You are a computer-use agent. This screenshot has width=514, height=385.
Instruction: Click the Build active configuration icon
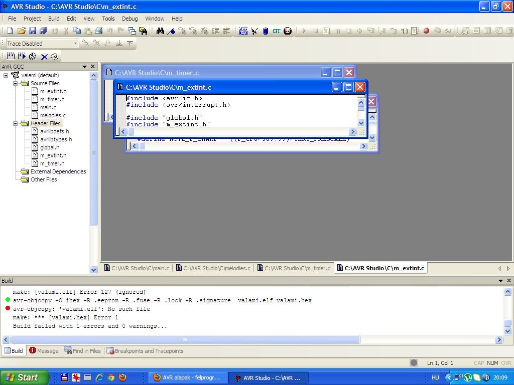click(x=11, y=56)
